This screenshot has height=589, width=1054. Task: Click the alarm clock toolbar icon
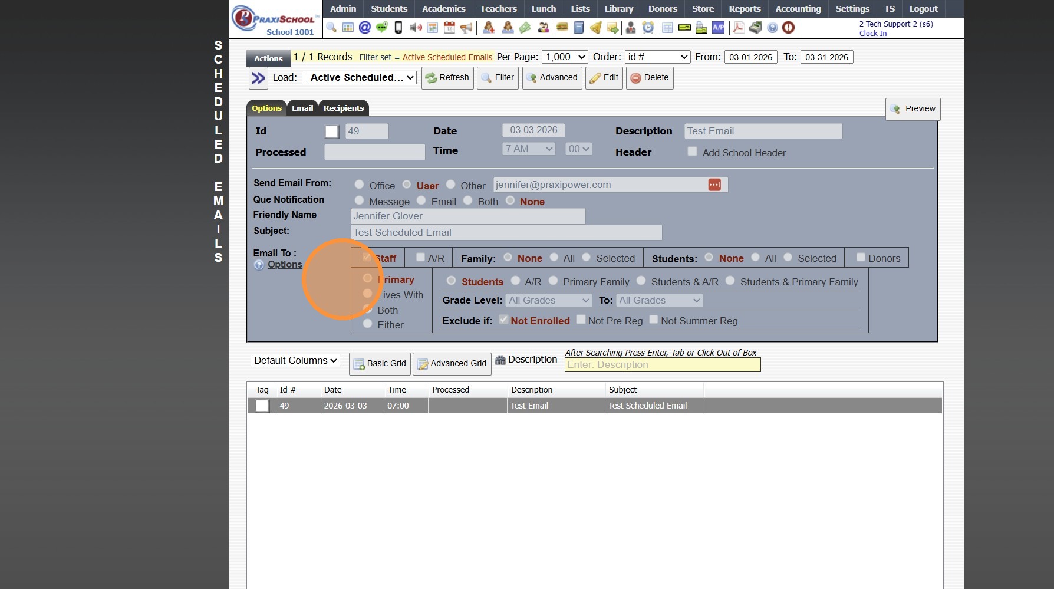[x=648, y=27]
